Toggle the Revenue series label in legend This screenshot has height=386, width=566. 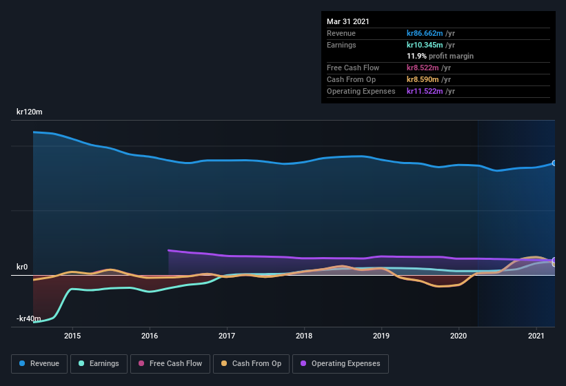[45, 363]
